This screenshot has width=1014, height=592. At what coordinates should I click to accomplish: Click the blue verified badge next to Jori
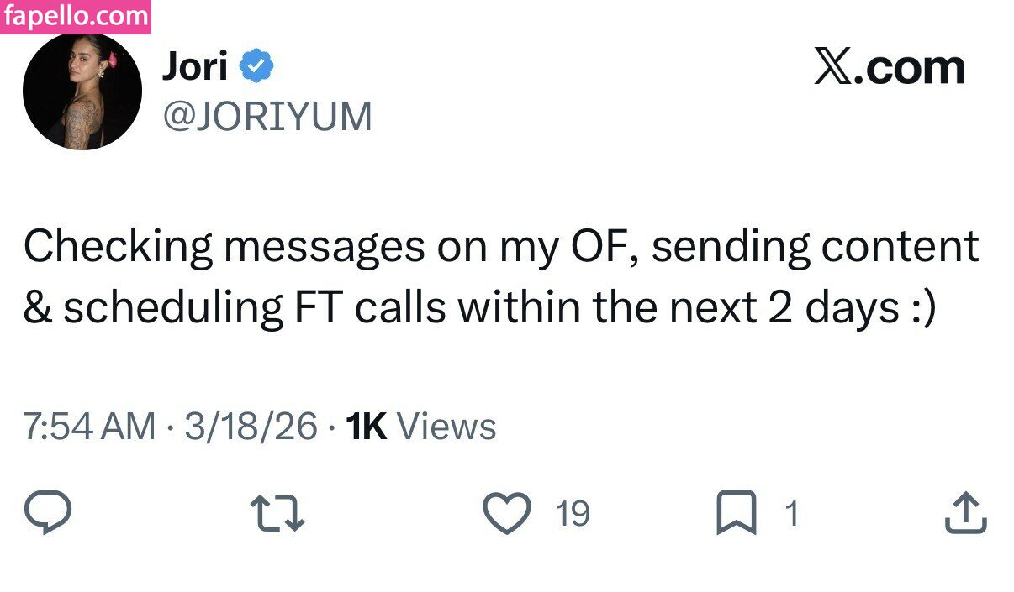coord(256,66)
